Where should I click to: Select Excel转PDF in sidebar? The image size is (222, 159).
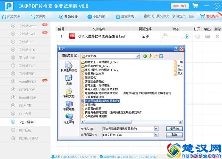point(25,98)
